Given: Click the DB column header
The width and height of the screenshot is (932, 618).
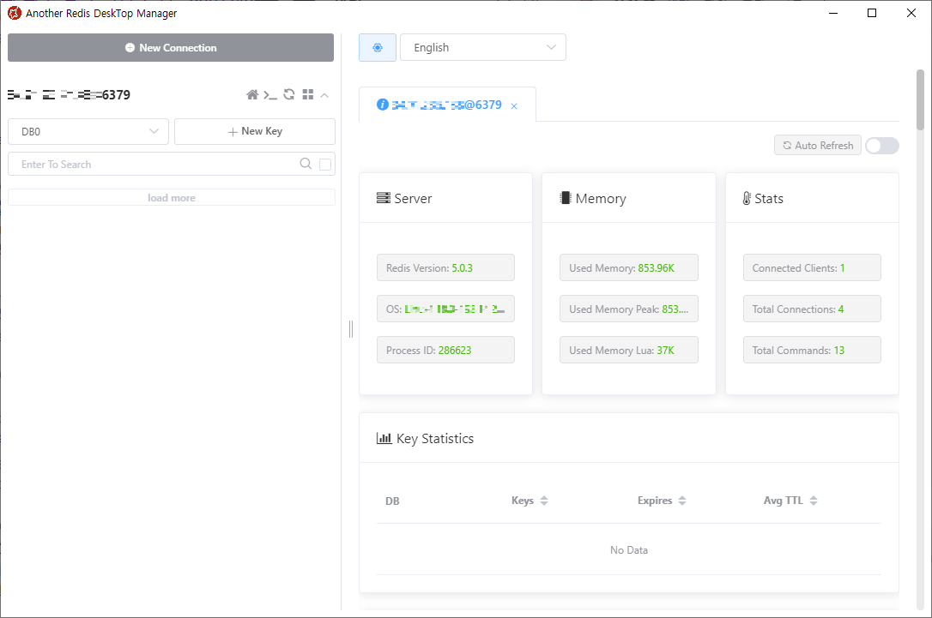Looking at the screenshot, I should pos(392,501).
